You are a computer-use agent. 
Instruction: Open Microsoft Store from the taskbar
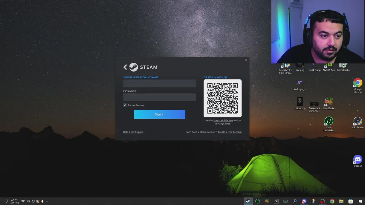pyautogui.click(x=351, y=201)
